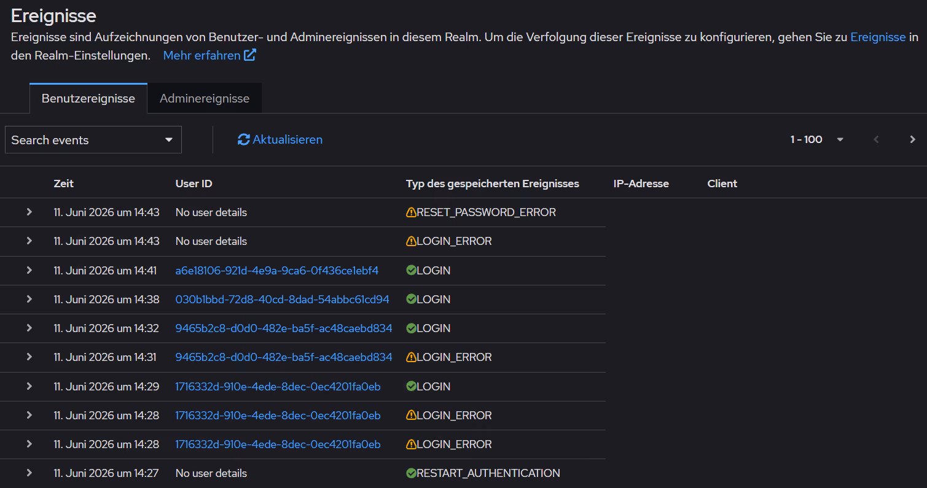Screen dimensions: 927x488
Task: Click the external link icon after Mehr erfahren
Action: click(x=250, y=55)
